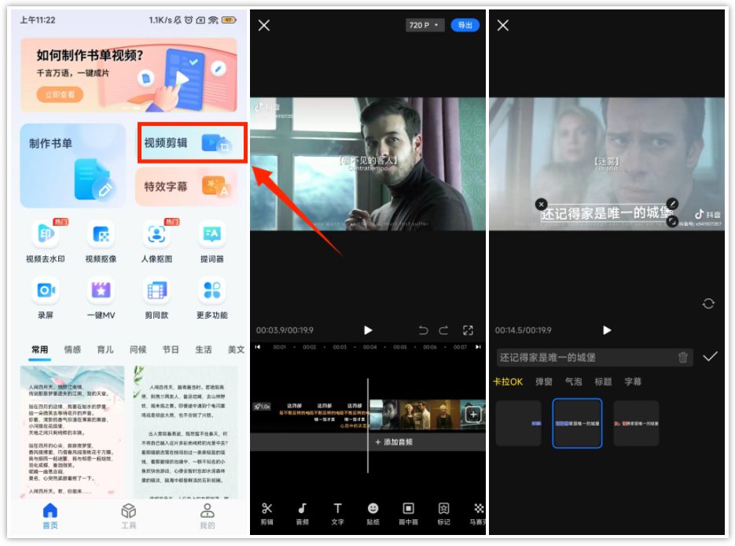Open 制作书单 book list maker
The image size is (735, 546).
click(x=72, y=165)
